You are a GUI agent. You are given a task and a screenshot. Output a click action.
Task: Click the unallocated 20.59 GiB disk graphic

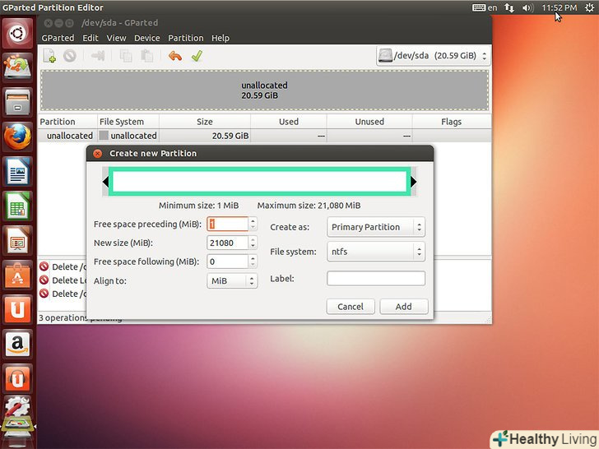tap(264, 90)
